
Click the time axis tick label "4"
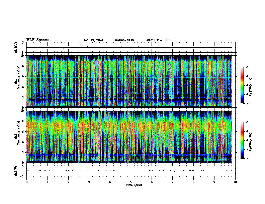click(110, 182)
